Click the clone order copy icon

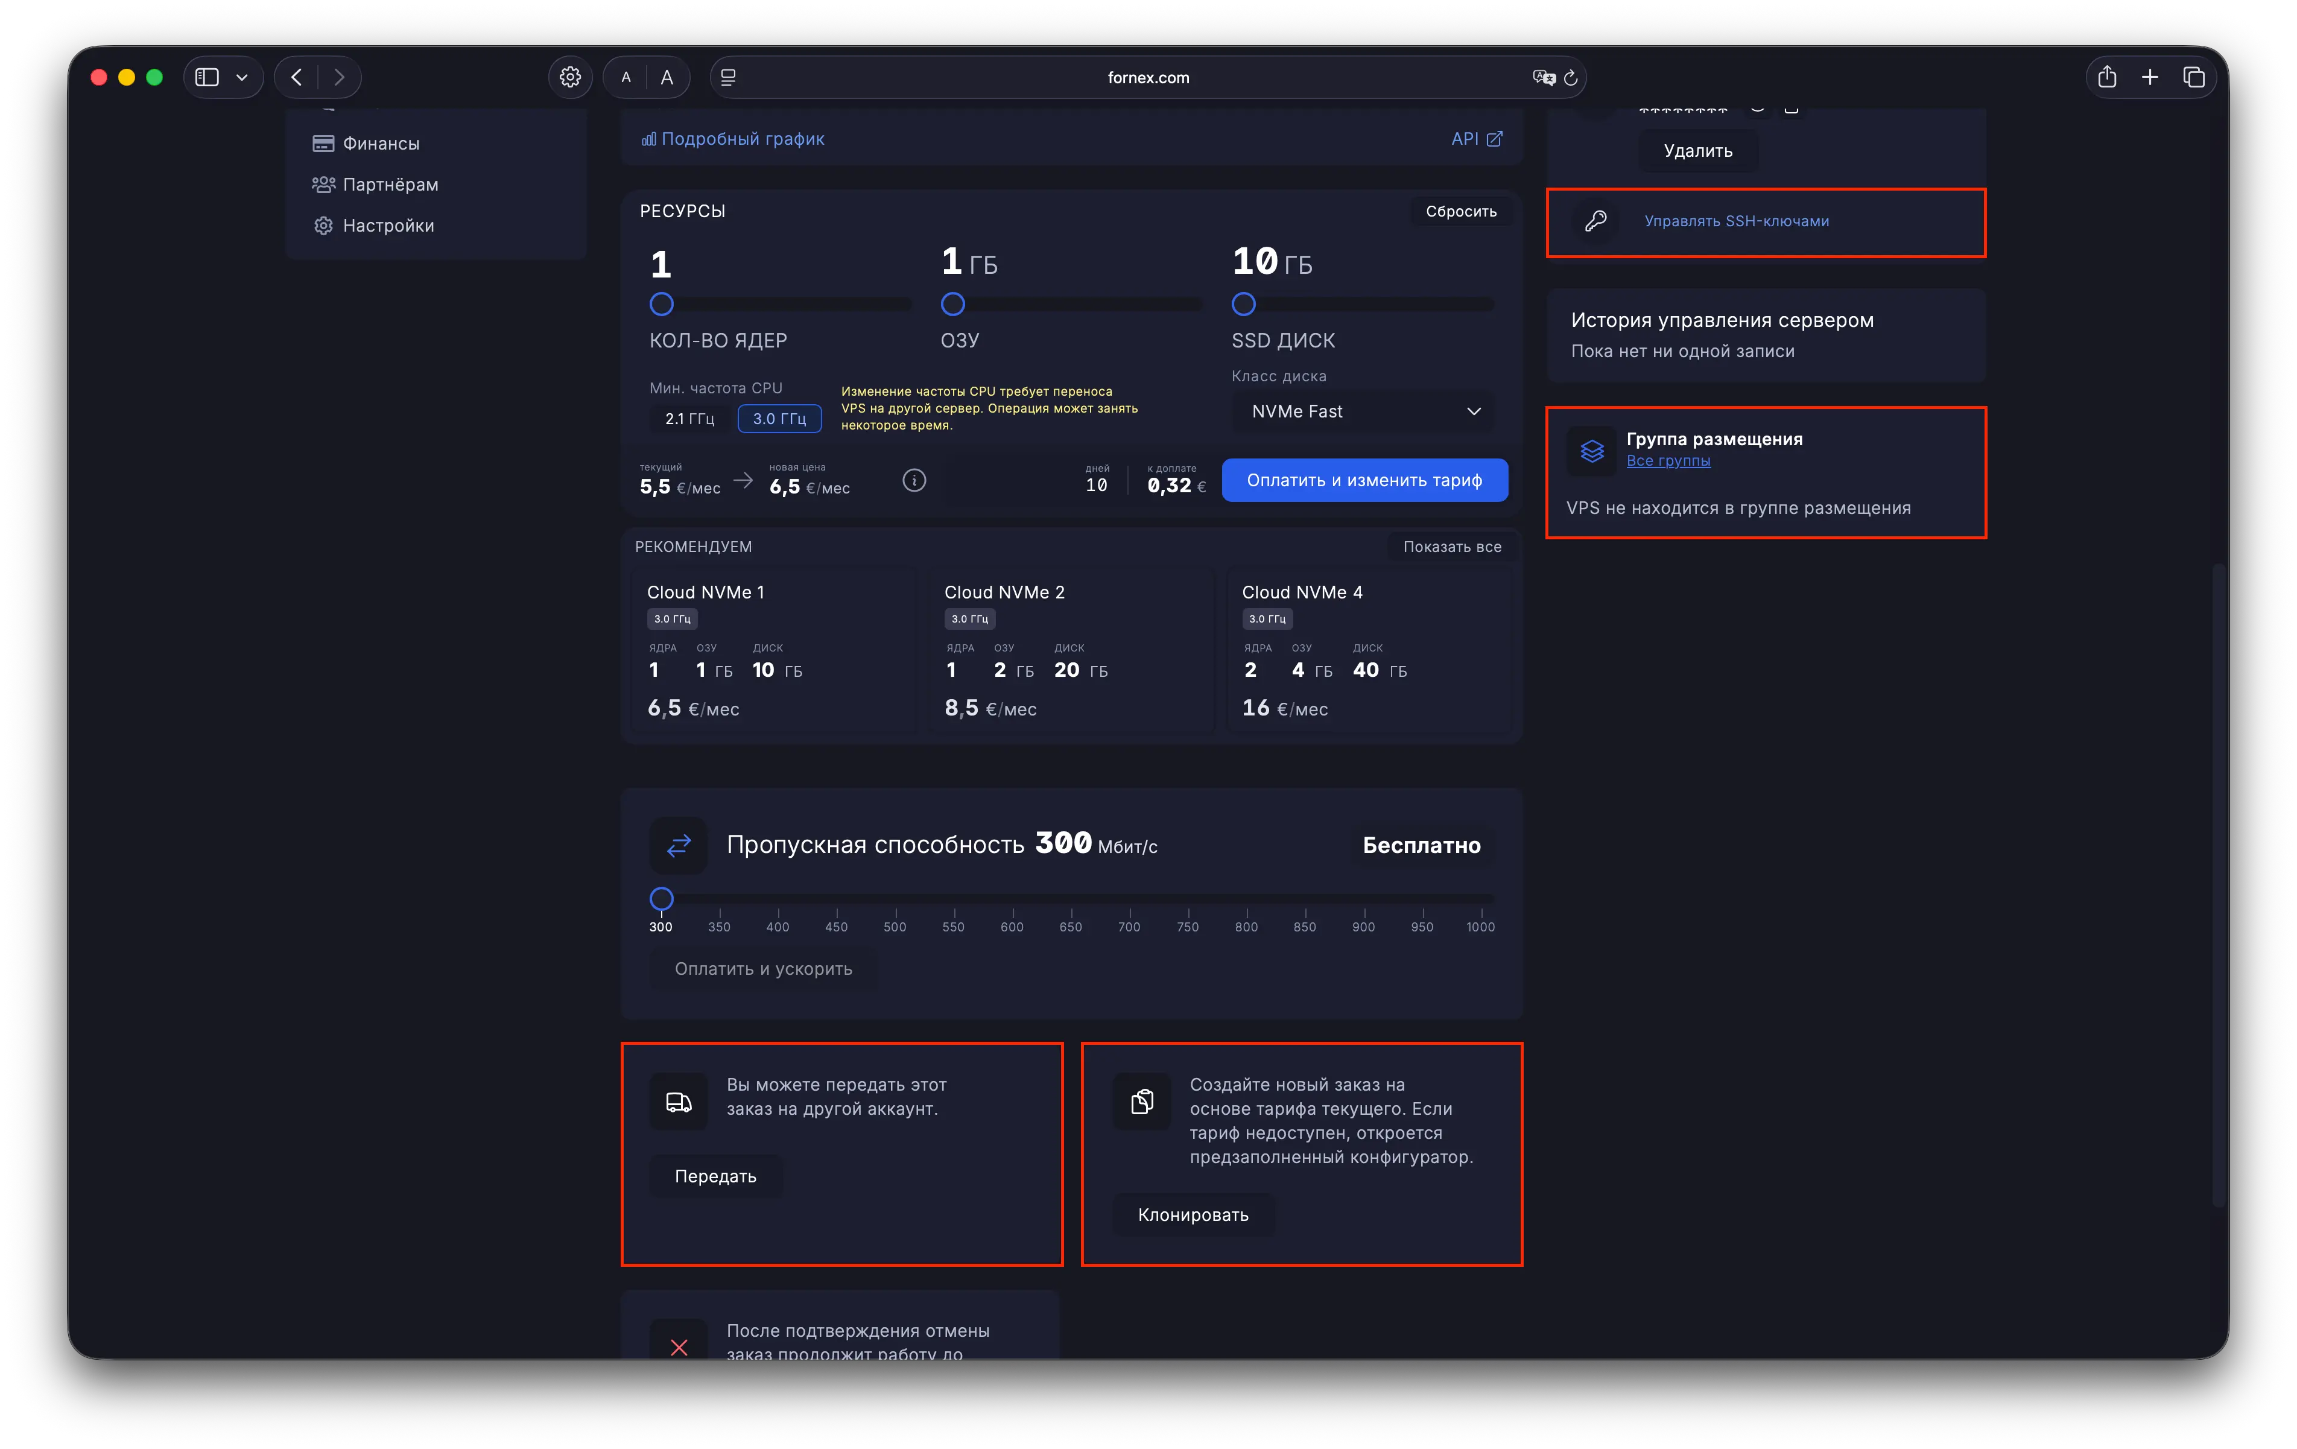1142,1102
